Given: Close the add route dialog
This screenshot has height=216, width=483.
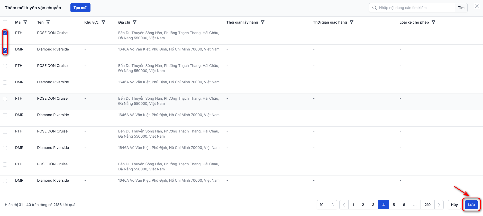Looking at the screenshot, I should coord(477,6).
